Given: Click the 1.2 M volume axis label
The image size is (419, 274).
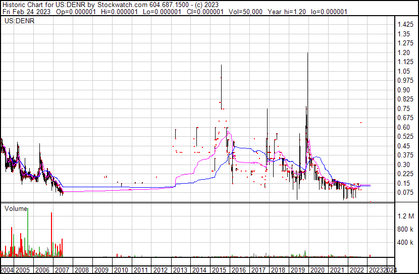Looking at the screenshot, I should (405, 216).
